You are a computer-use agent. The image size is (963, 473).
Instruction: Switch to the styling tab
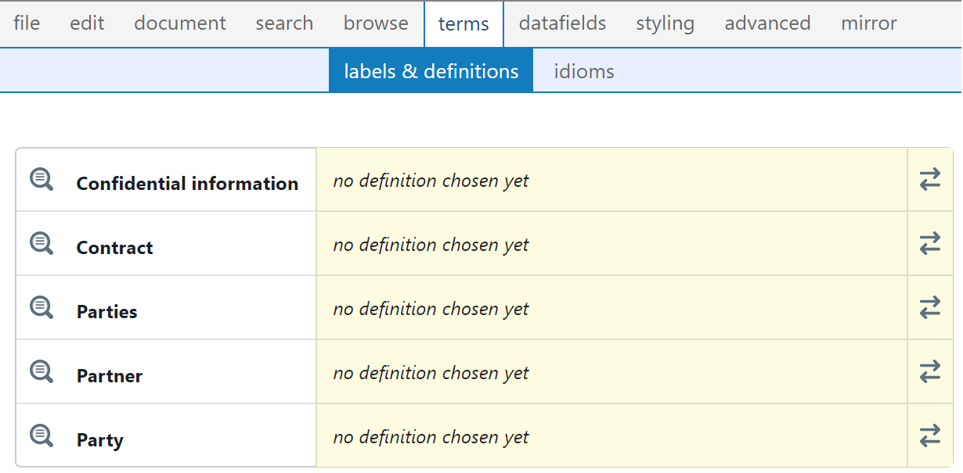pos(665,23)
